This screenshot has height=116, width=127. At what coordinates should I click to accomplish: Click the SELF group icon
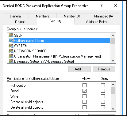tap(11, 35)
